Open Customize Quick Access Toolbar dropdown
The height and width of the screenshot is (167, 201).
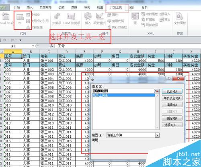click(21, 40)
